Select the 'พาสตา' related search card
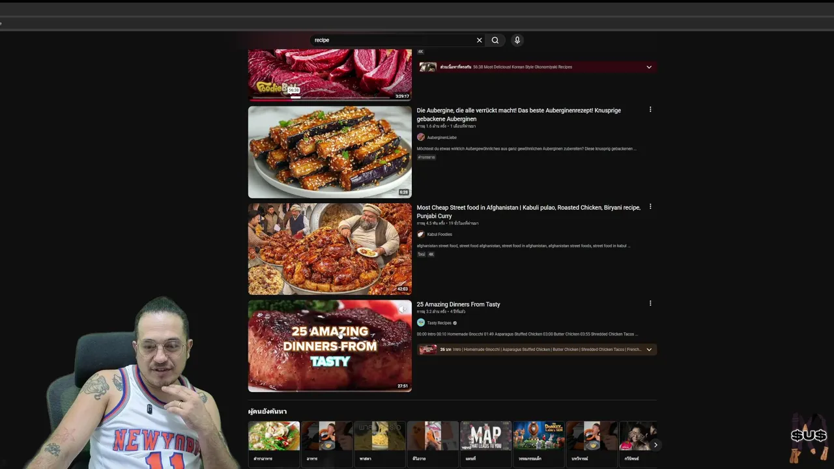834x469 pixels. point(380,443)
